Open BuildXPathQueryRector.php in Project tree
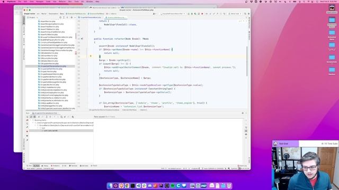Image resolution: width=339 pixels, height=190 pixels. [x=52, y=40]
